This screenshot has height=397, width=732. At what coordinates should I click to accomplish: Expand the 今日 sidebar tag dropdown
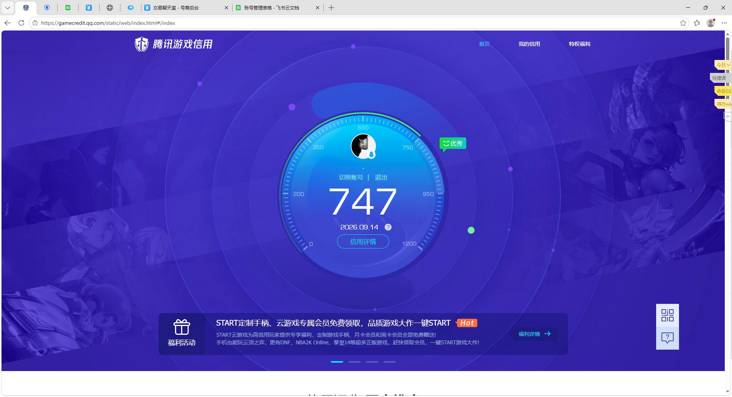tap(723, 65)
